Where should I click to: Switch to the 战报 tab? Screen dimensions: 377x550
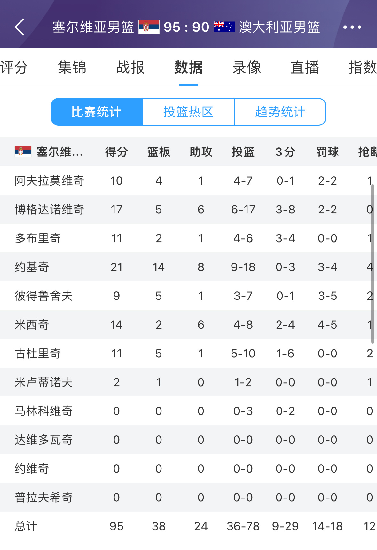tap(130, 68)
